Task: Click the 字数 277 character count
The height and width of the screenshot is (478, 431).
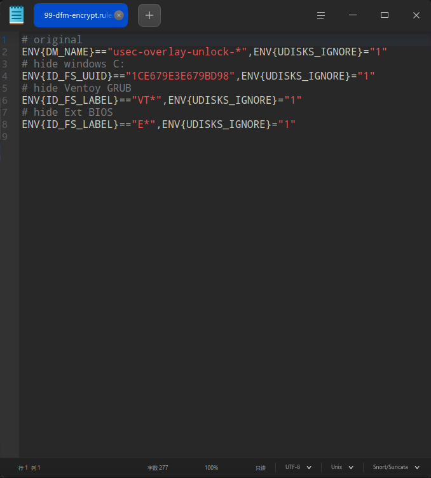Action: (x=158, y=468)
